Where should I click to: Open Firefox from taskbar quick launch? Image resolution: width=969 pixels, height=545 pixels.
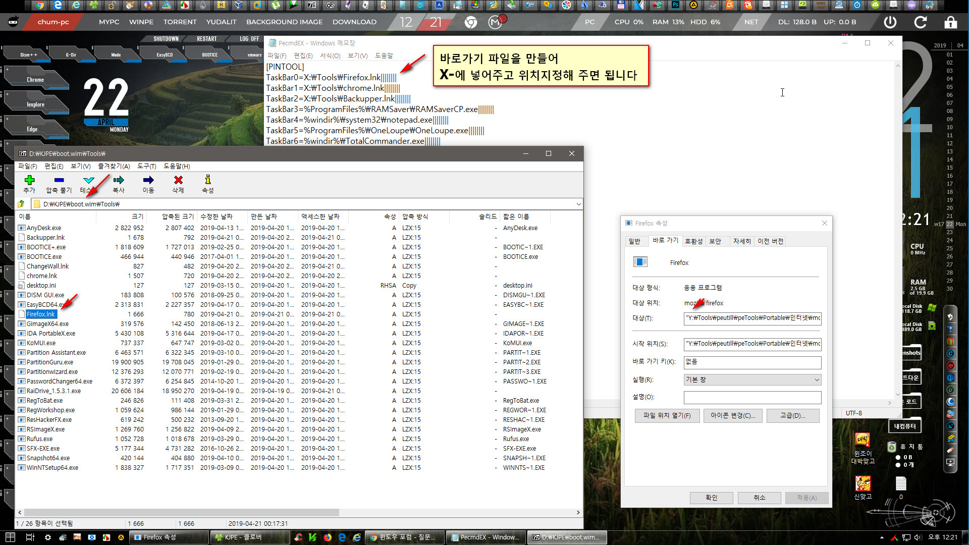point(328,537)
